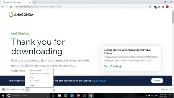174x98 pixels.
Task: Click the Get Started heading text
Action: point(20,33)
